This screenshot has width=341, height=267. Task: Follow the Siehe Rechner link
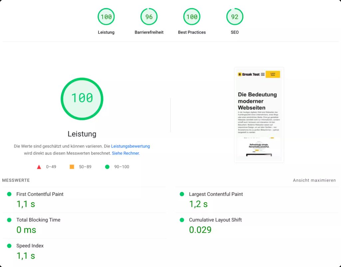125,153
